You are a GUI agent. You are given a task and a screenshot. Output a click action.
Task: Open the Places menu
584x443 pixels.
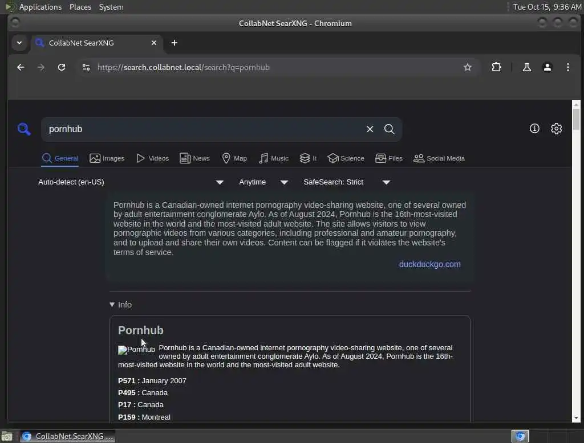80,7
